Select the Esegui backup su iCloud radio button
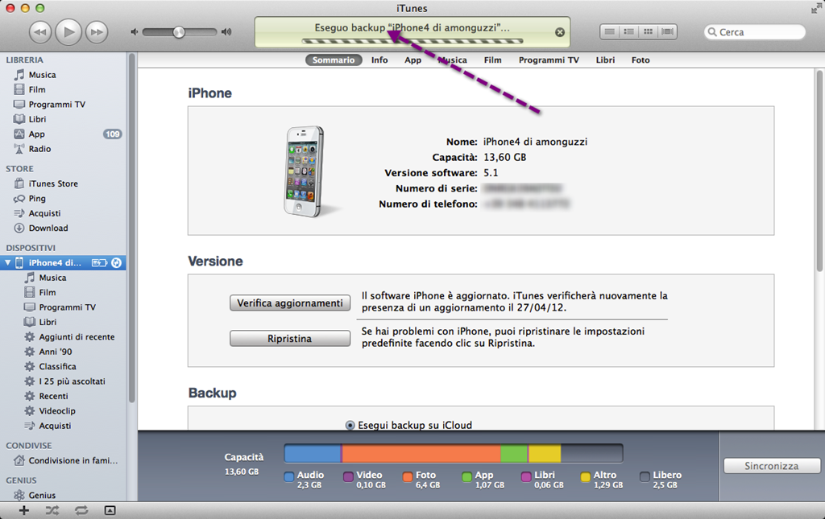The width and height of the screenshot is (825, 519). [350, 425]
